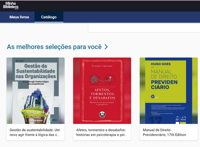Image resolution: width=200 pixels, height=147 pixels.
Task: Expand selections with the chevron arrow
Action: pyautogui.click(x=106, y=47)
